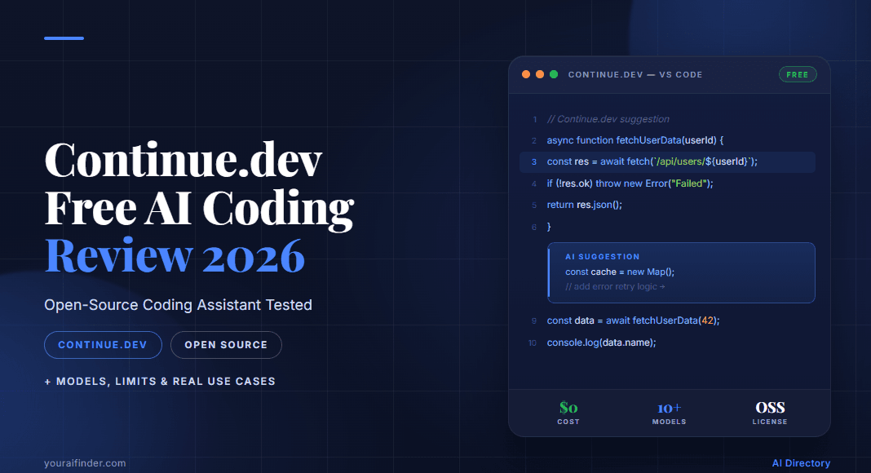Click the CONTINUE.DEV pill tag
871x473 pixels.
point(103,345)
